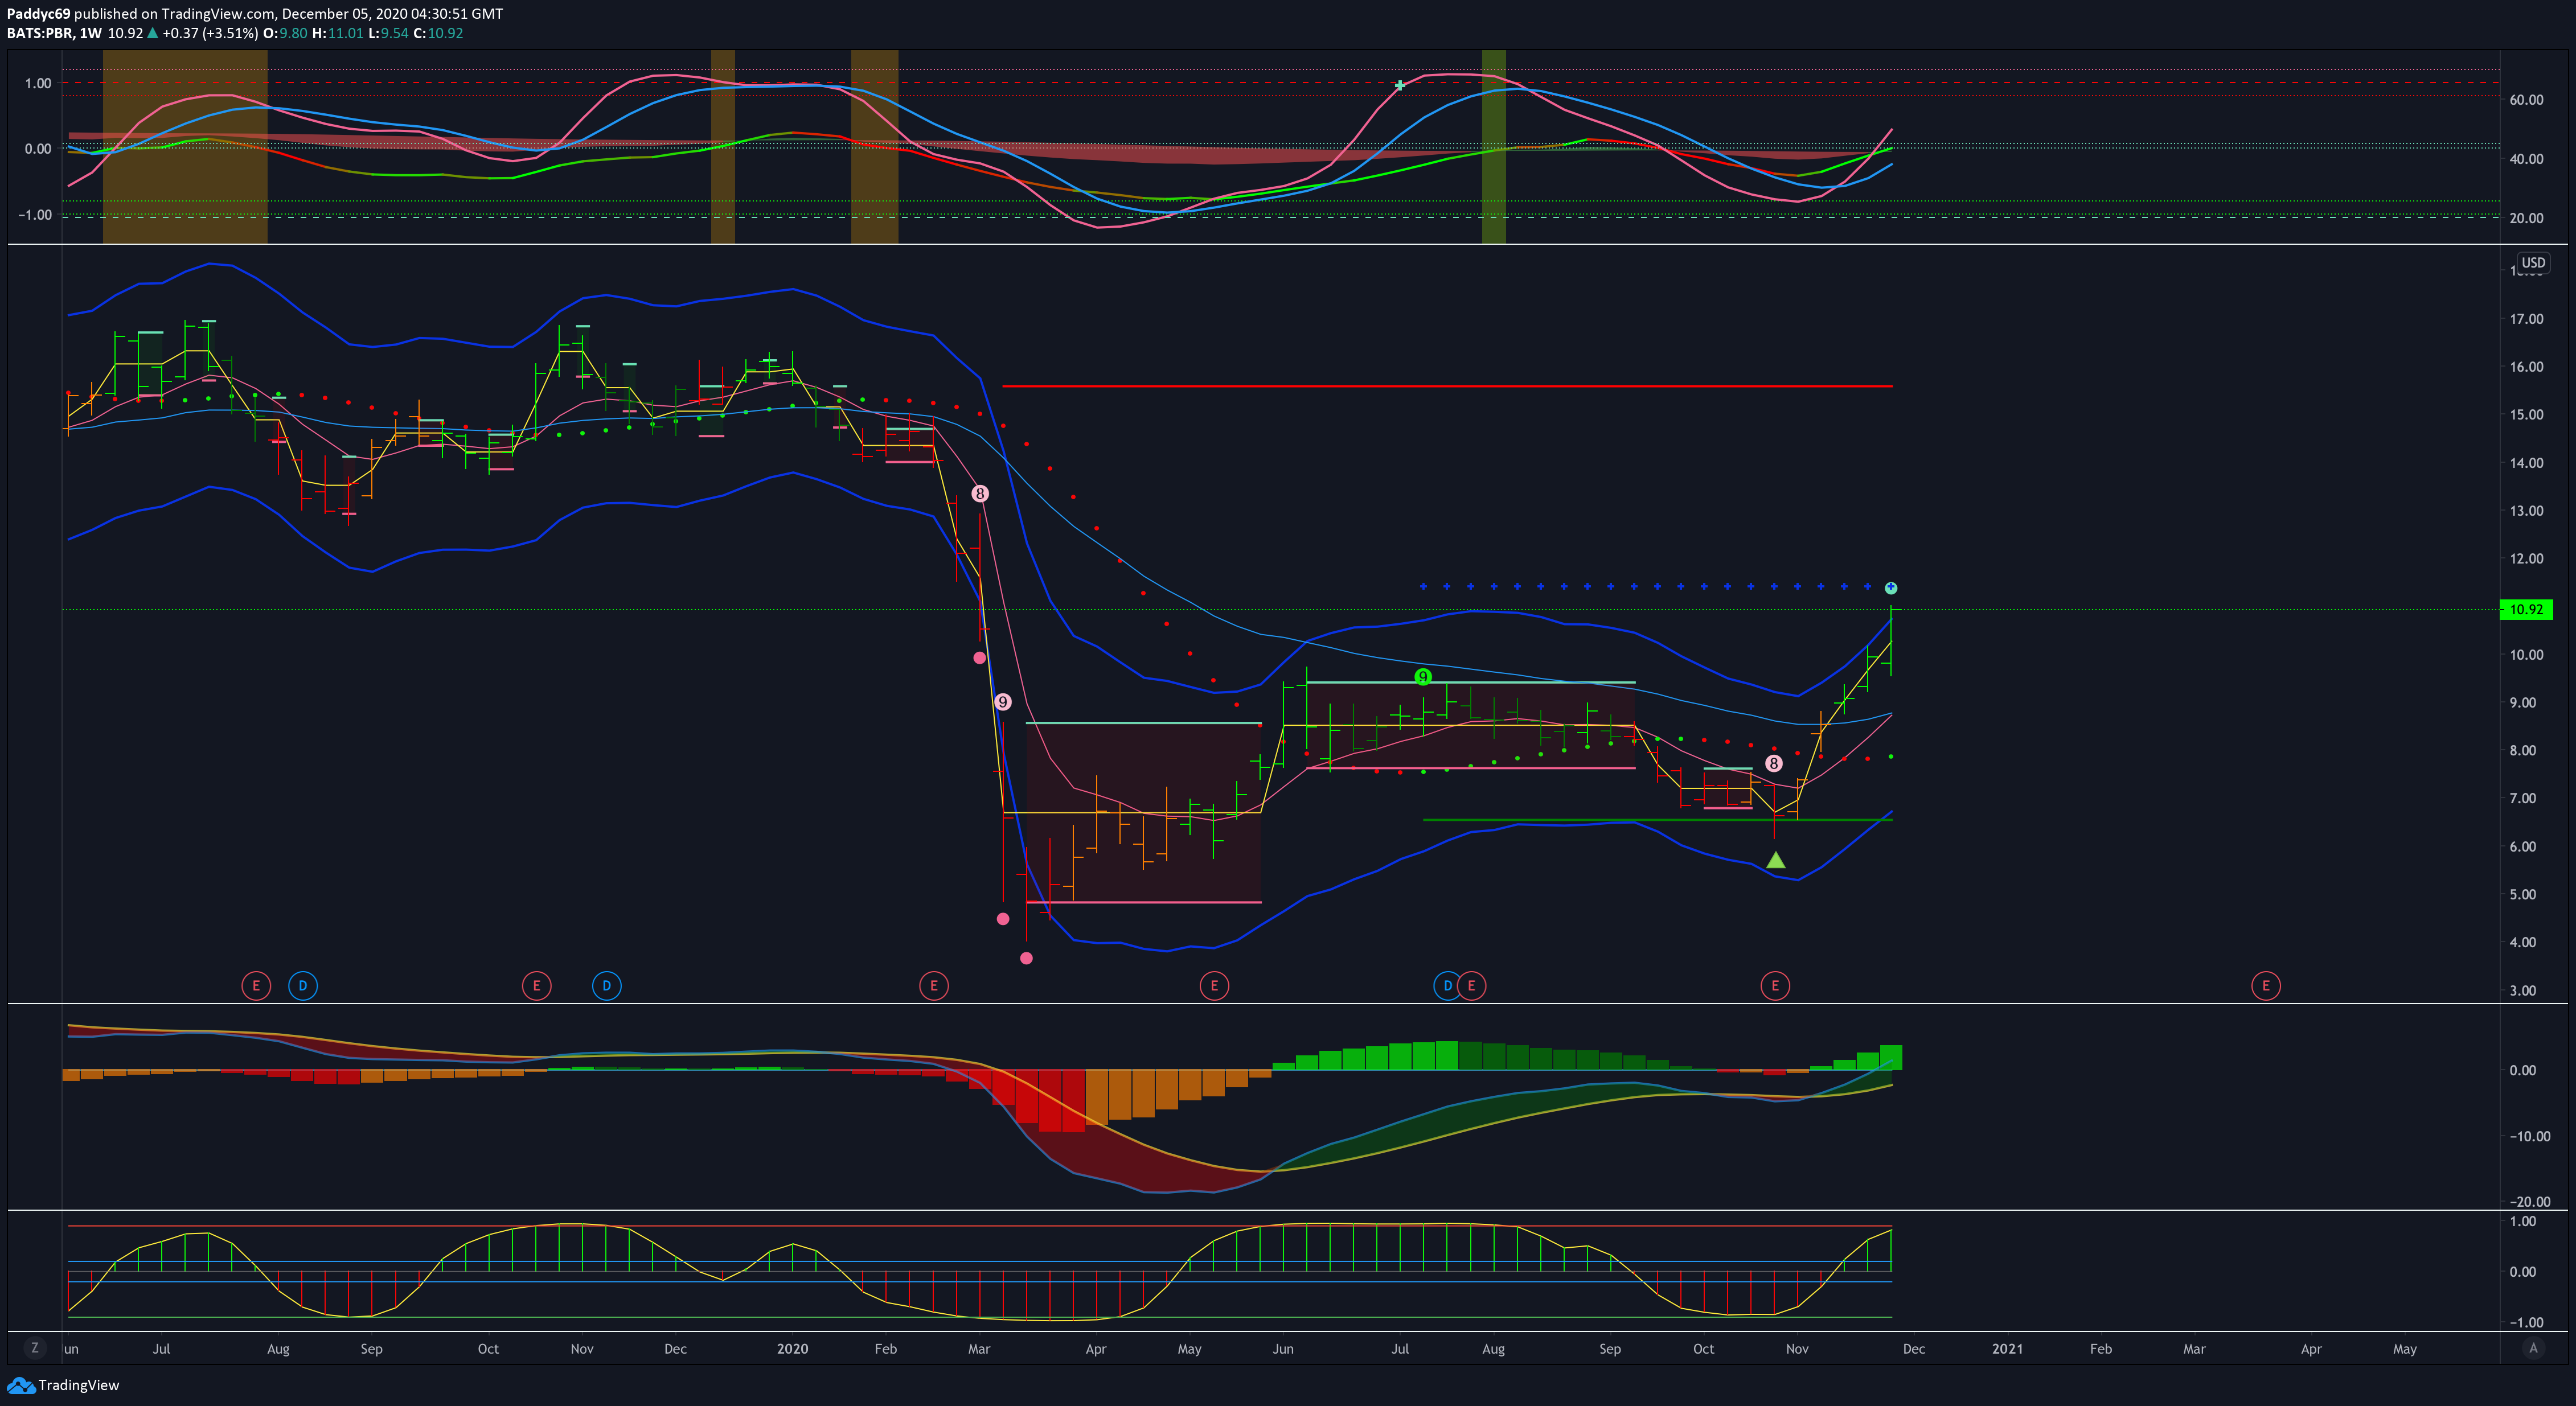Image resolution: width=2576 pixels, height=1406 pixels.
Task: Open the USD currency selector
Action: 2533,263
